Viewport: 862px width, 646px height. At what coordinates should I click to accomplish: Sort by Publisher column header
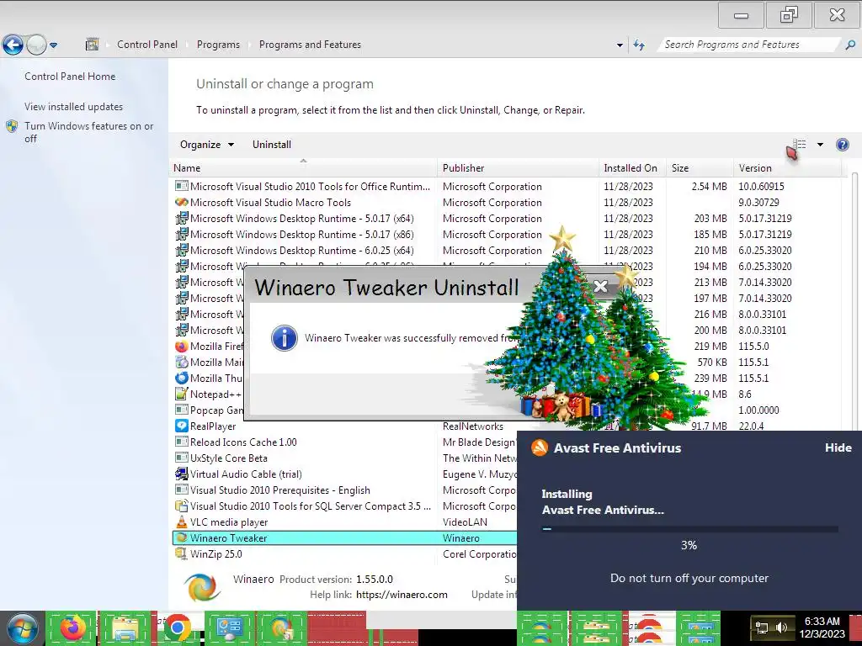[519, 168]
